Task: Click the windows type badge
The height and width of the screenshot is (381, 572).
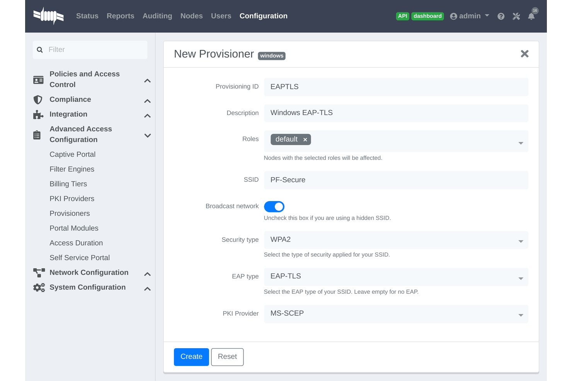Action: coord(272,56)
